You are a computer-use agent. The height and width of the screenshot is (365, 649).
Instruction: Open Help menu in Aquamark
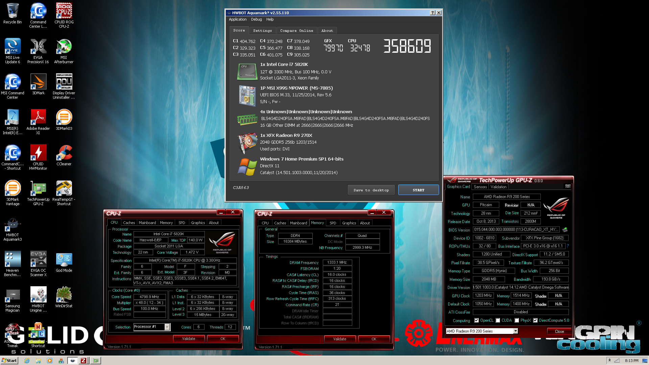click(x=270, y=19)
